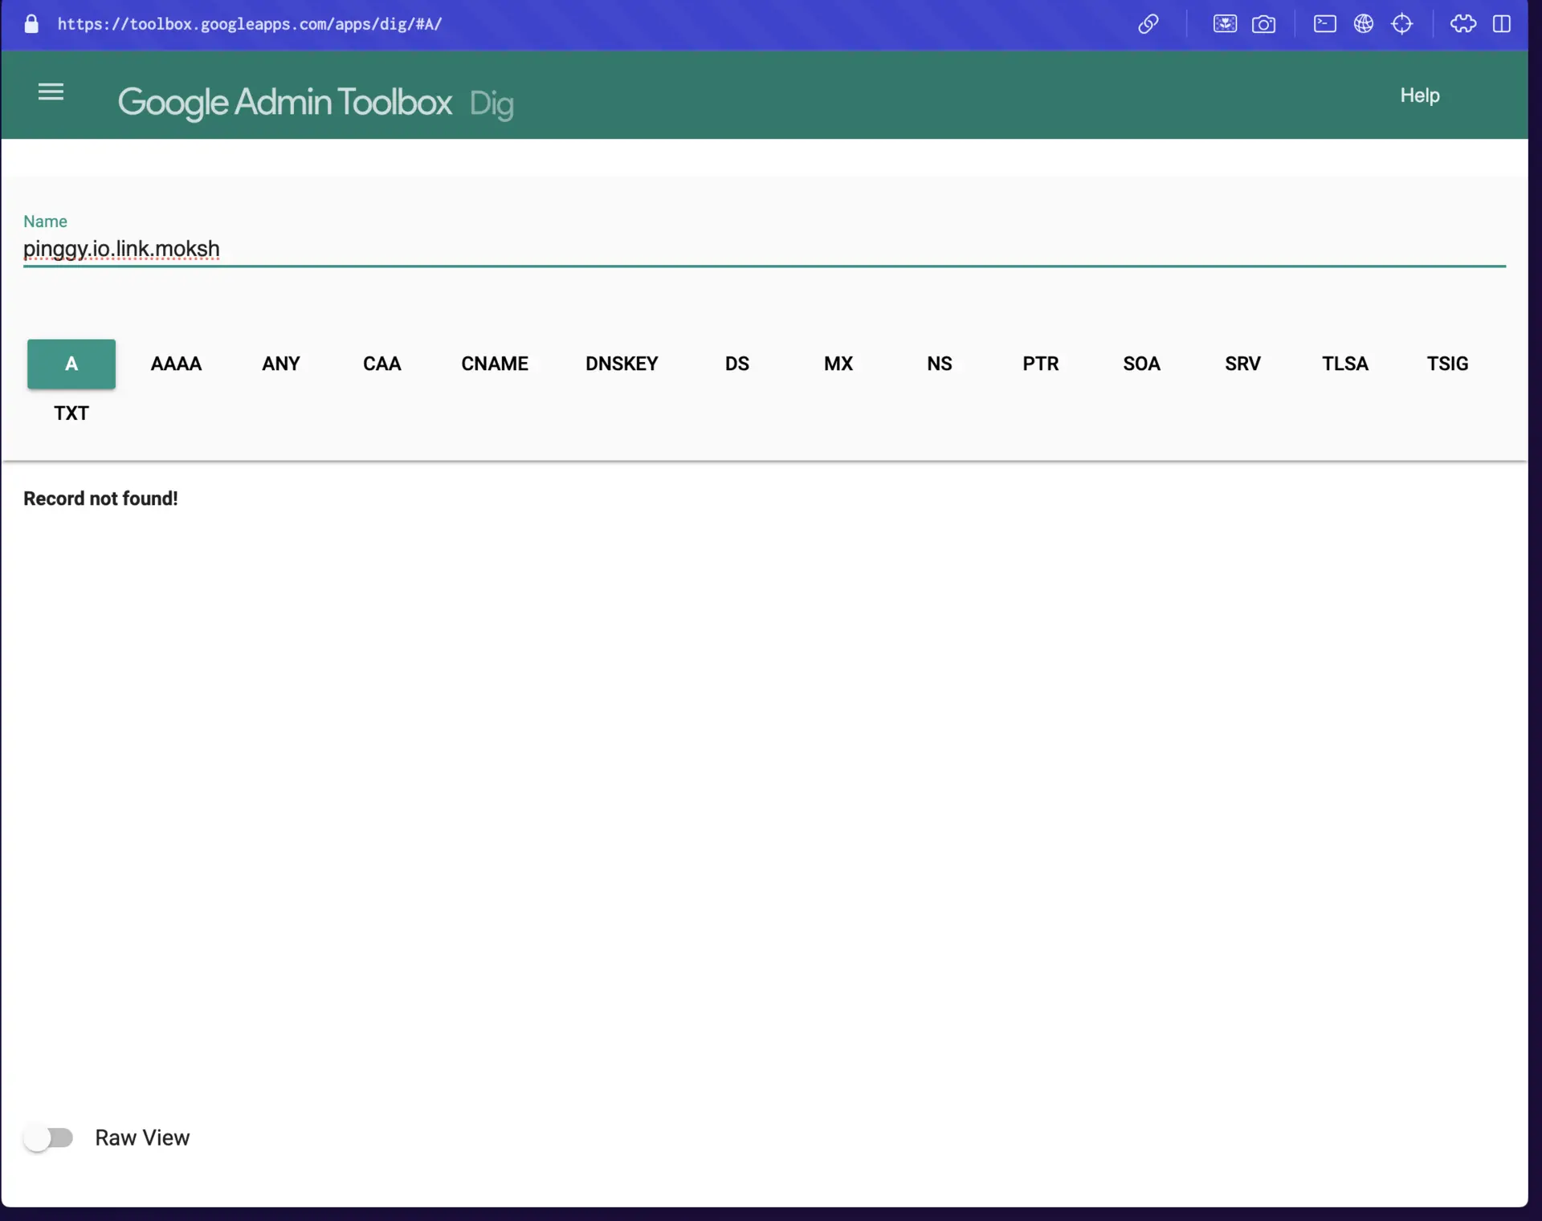The image size is (1542, 1221).
Task: Select the TXT record type
Action: point(71,413)
